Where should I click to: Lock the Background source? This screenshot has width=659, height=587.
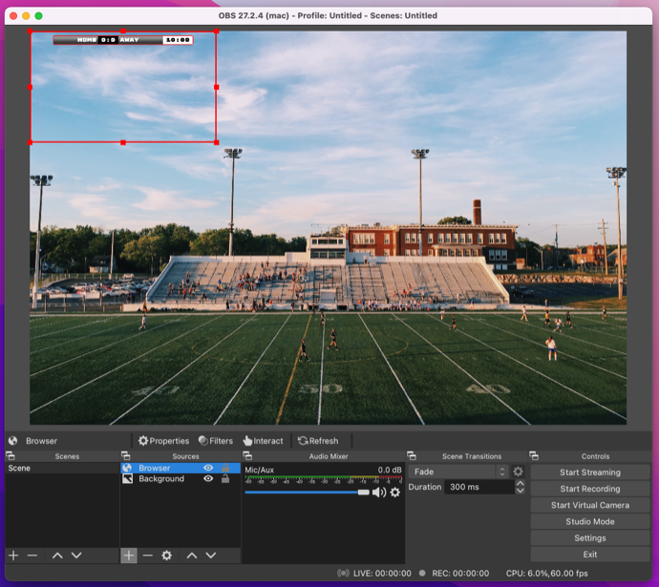click(225, 479)
